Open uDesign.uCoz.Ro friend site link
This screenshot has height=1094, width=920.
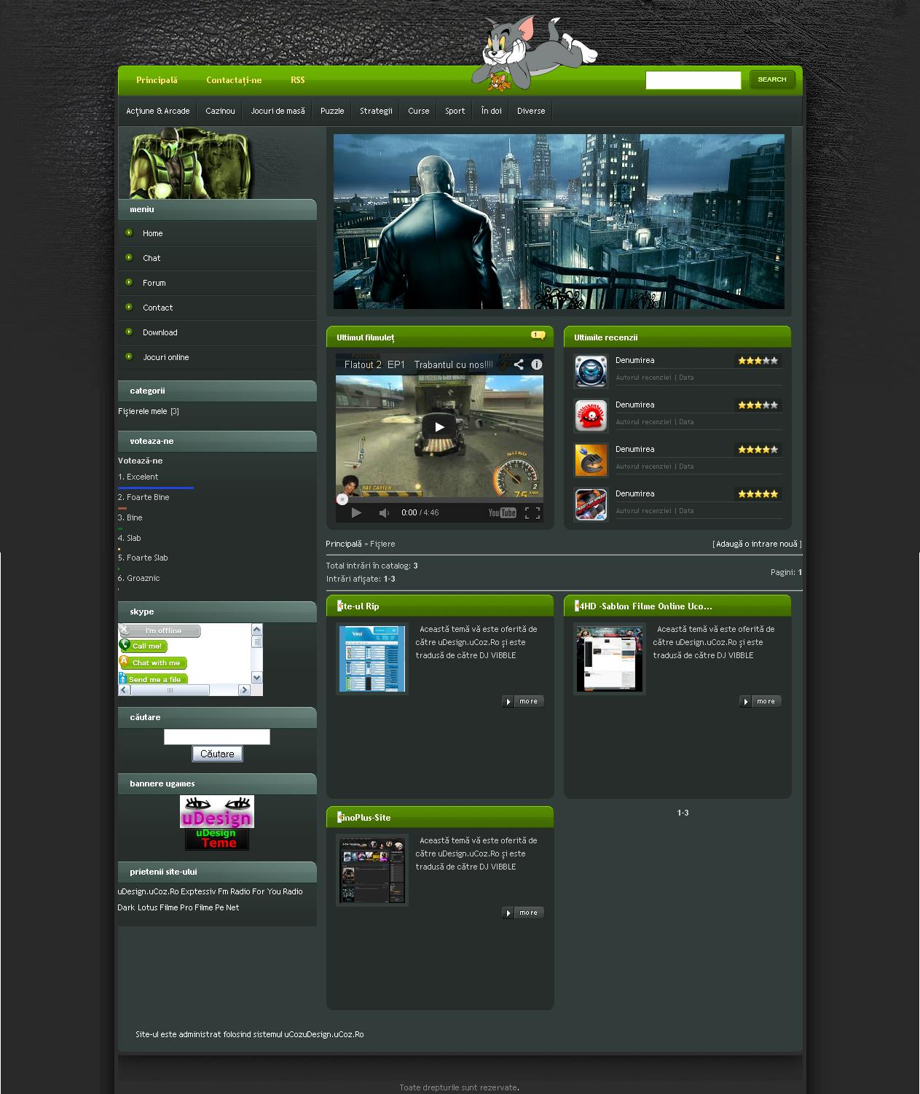click(148, 891)
